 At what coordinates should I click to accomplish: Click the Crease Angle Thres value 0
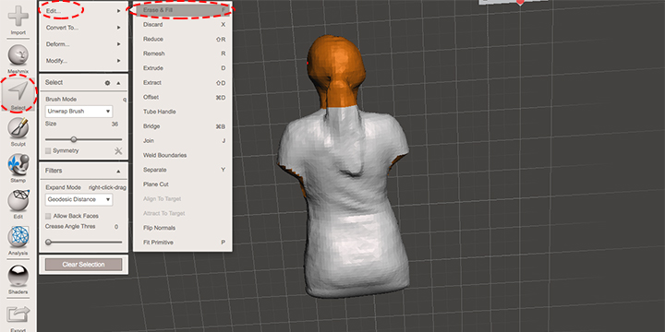click(116, 227)
